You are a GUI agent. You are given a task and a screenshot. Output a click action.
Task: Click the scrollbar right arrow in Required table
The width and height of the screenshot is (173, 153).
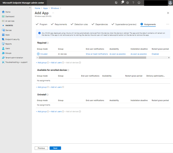(x=169, y=58)
